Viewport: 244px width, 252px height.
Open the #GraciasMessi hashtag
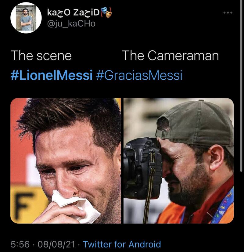(x=139, y=75)
